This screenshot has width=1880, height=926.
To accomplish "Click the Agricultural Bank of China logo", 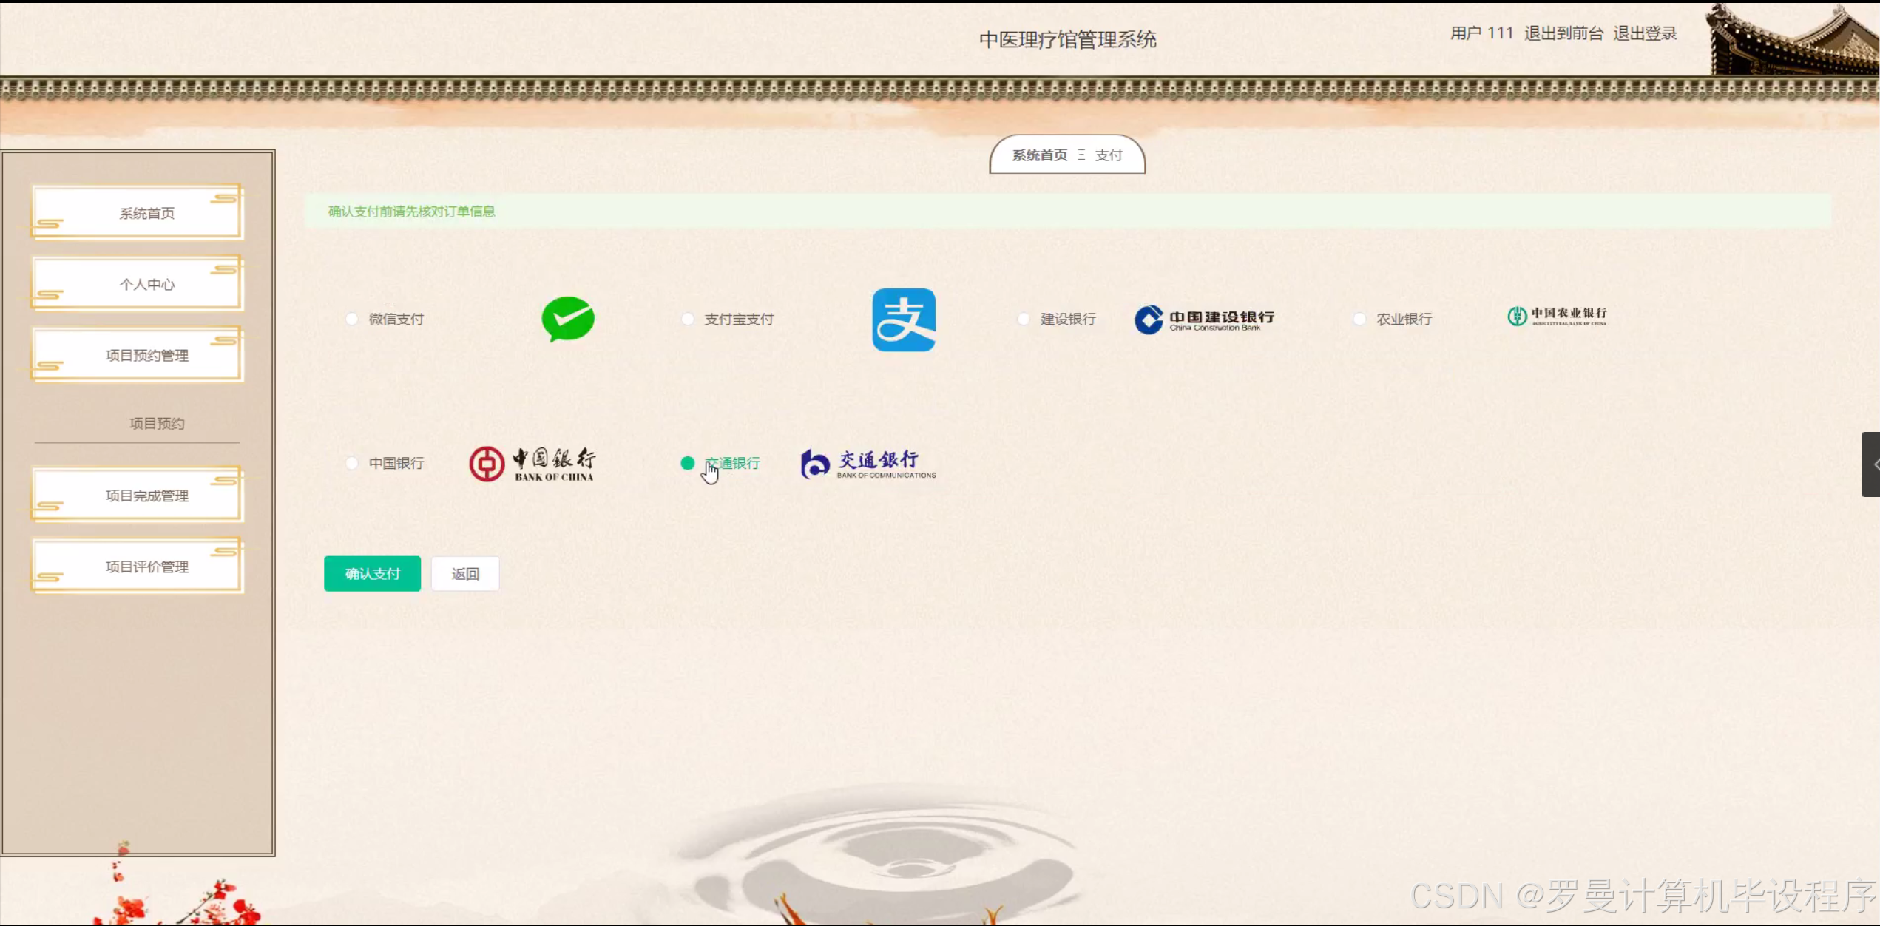I will pyautogui.click(x=1557, y=317).
